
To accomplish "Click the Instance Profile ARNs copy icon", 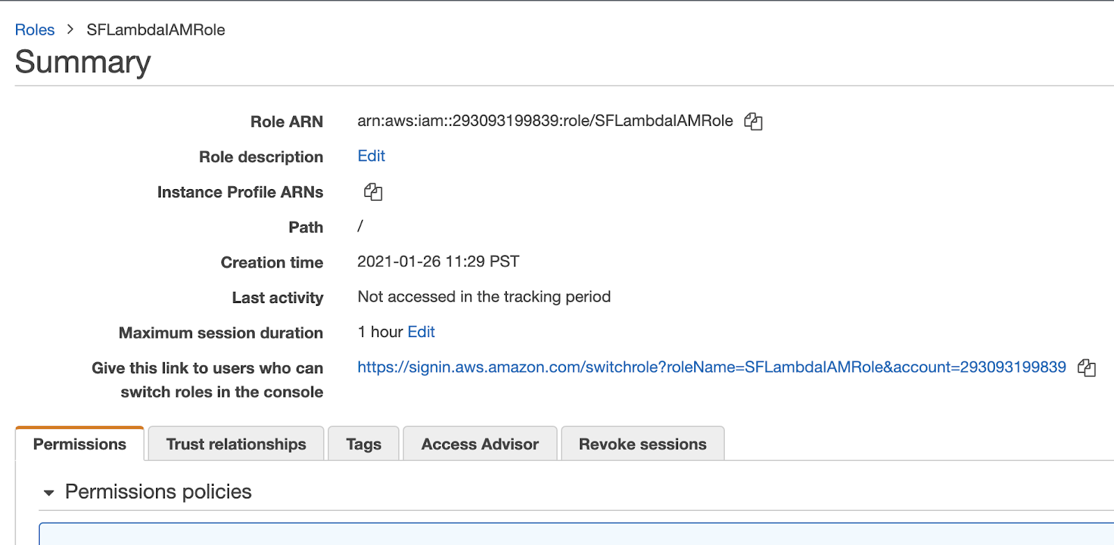I will click(373, 192).
